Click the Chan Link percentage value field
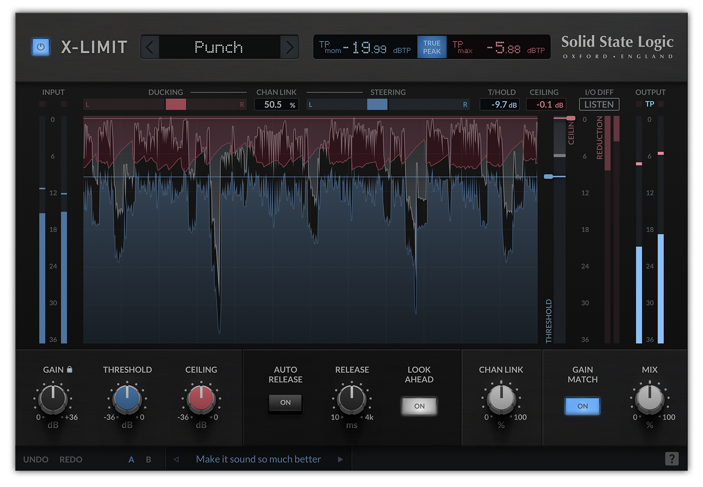Viewport: 703px width, 487px height. [276, 105]
